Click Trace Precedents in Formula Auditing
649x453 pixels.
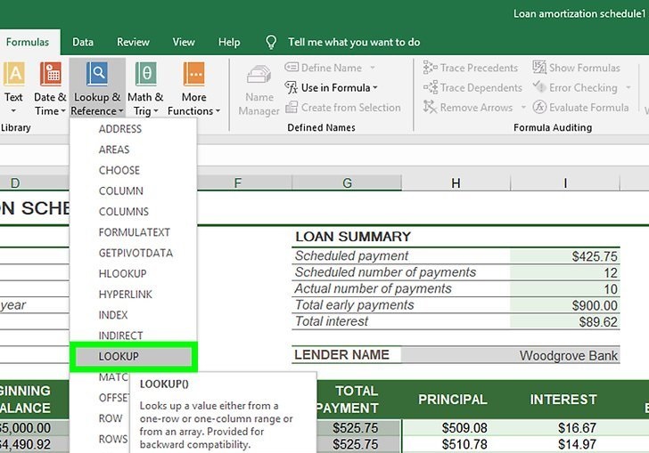(x=470, y=68)
